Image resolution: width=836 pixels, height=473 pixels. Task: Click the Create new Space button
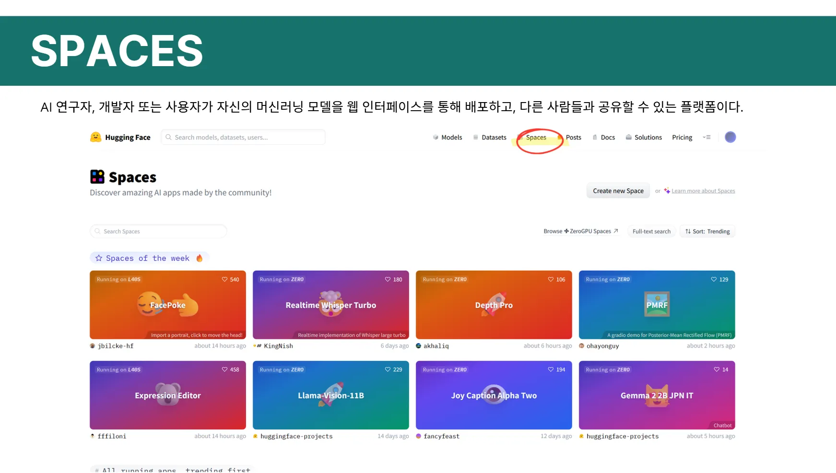(x=618, y=191)
